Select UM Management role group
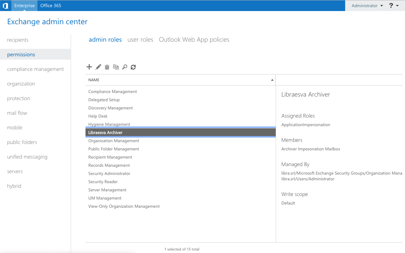Image resolution: width=405 pixels, height=253 pixels. click(x=181, y=198)
